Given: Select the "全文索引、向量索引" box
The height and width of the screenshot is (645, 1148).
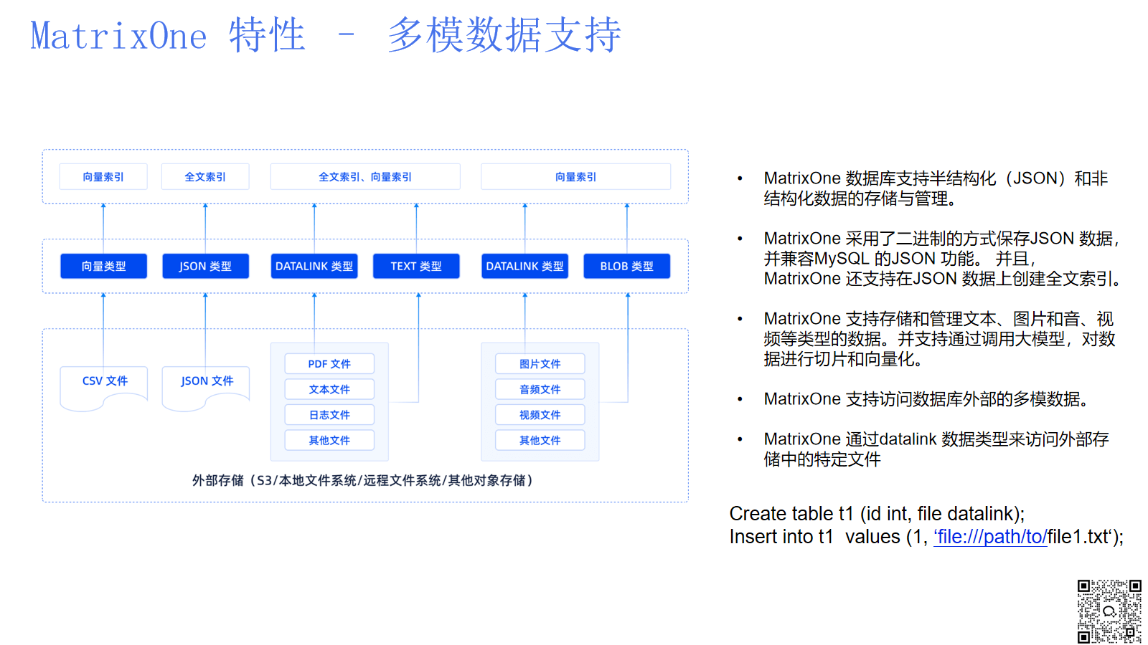Looking at the screenshot, I should 365,177.
